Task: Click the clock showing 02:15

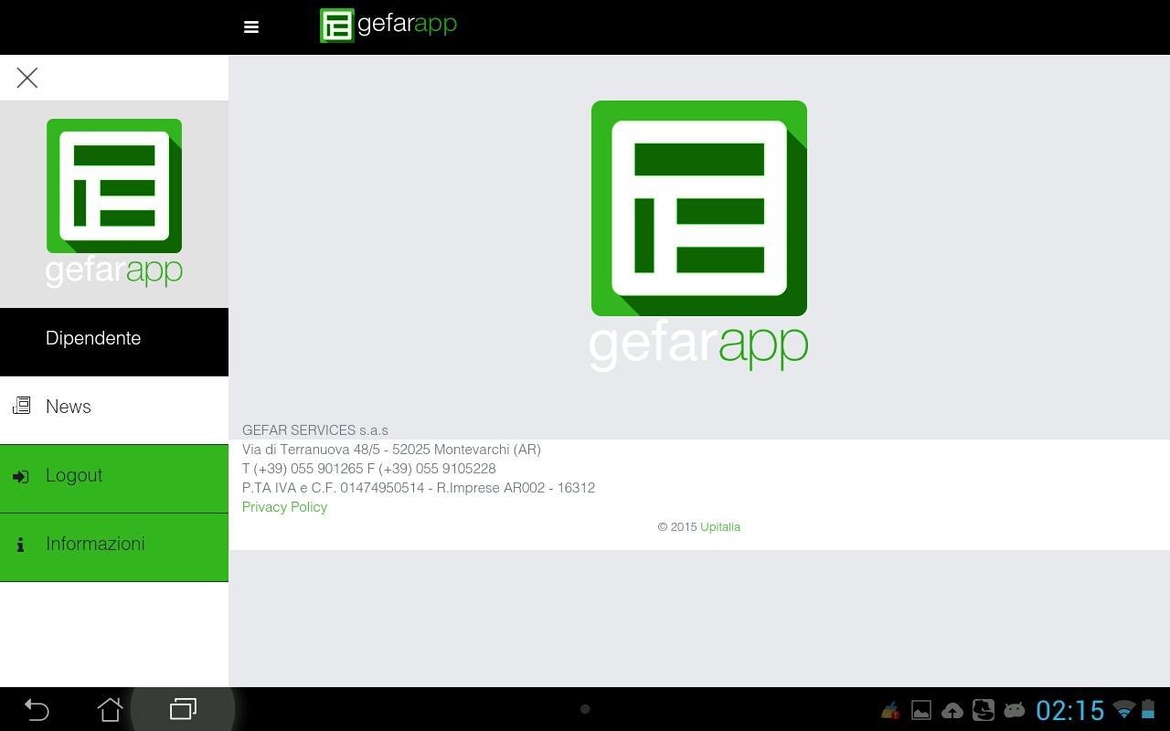Action: click(1070, 711)
